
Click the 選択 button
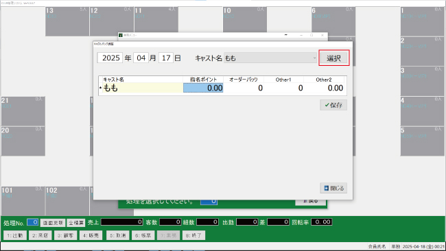333,58
